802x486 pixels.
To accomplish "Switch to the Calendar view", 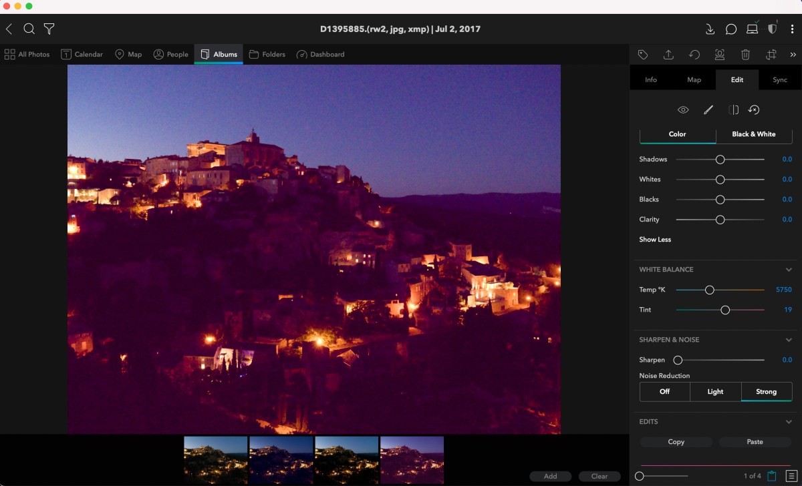I will (82, 54).
